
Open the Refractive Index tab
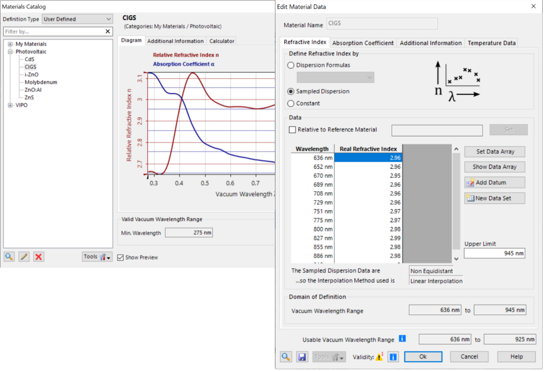click(305, 42)
